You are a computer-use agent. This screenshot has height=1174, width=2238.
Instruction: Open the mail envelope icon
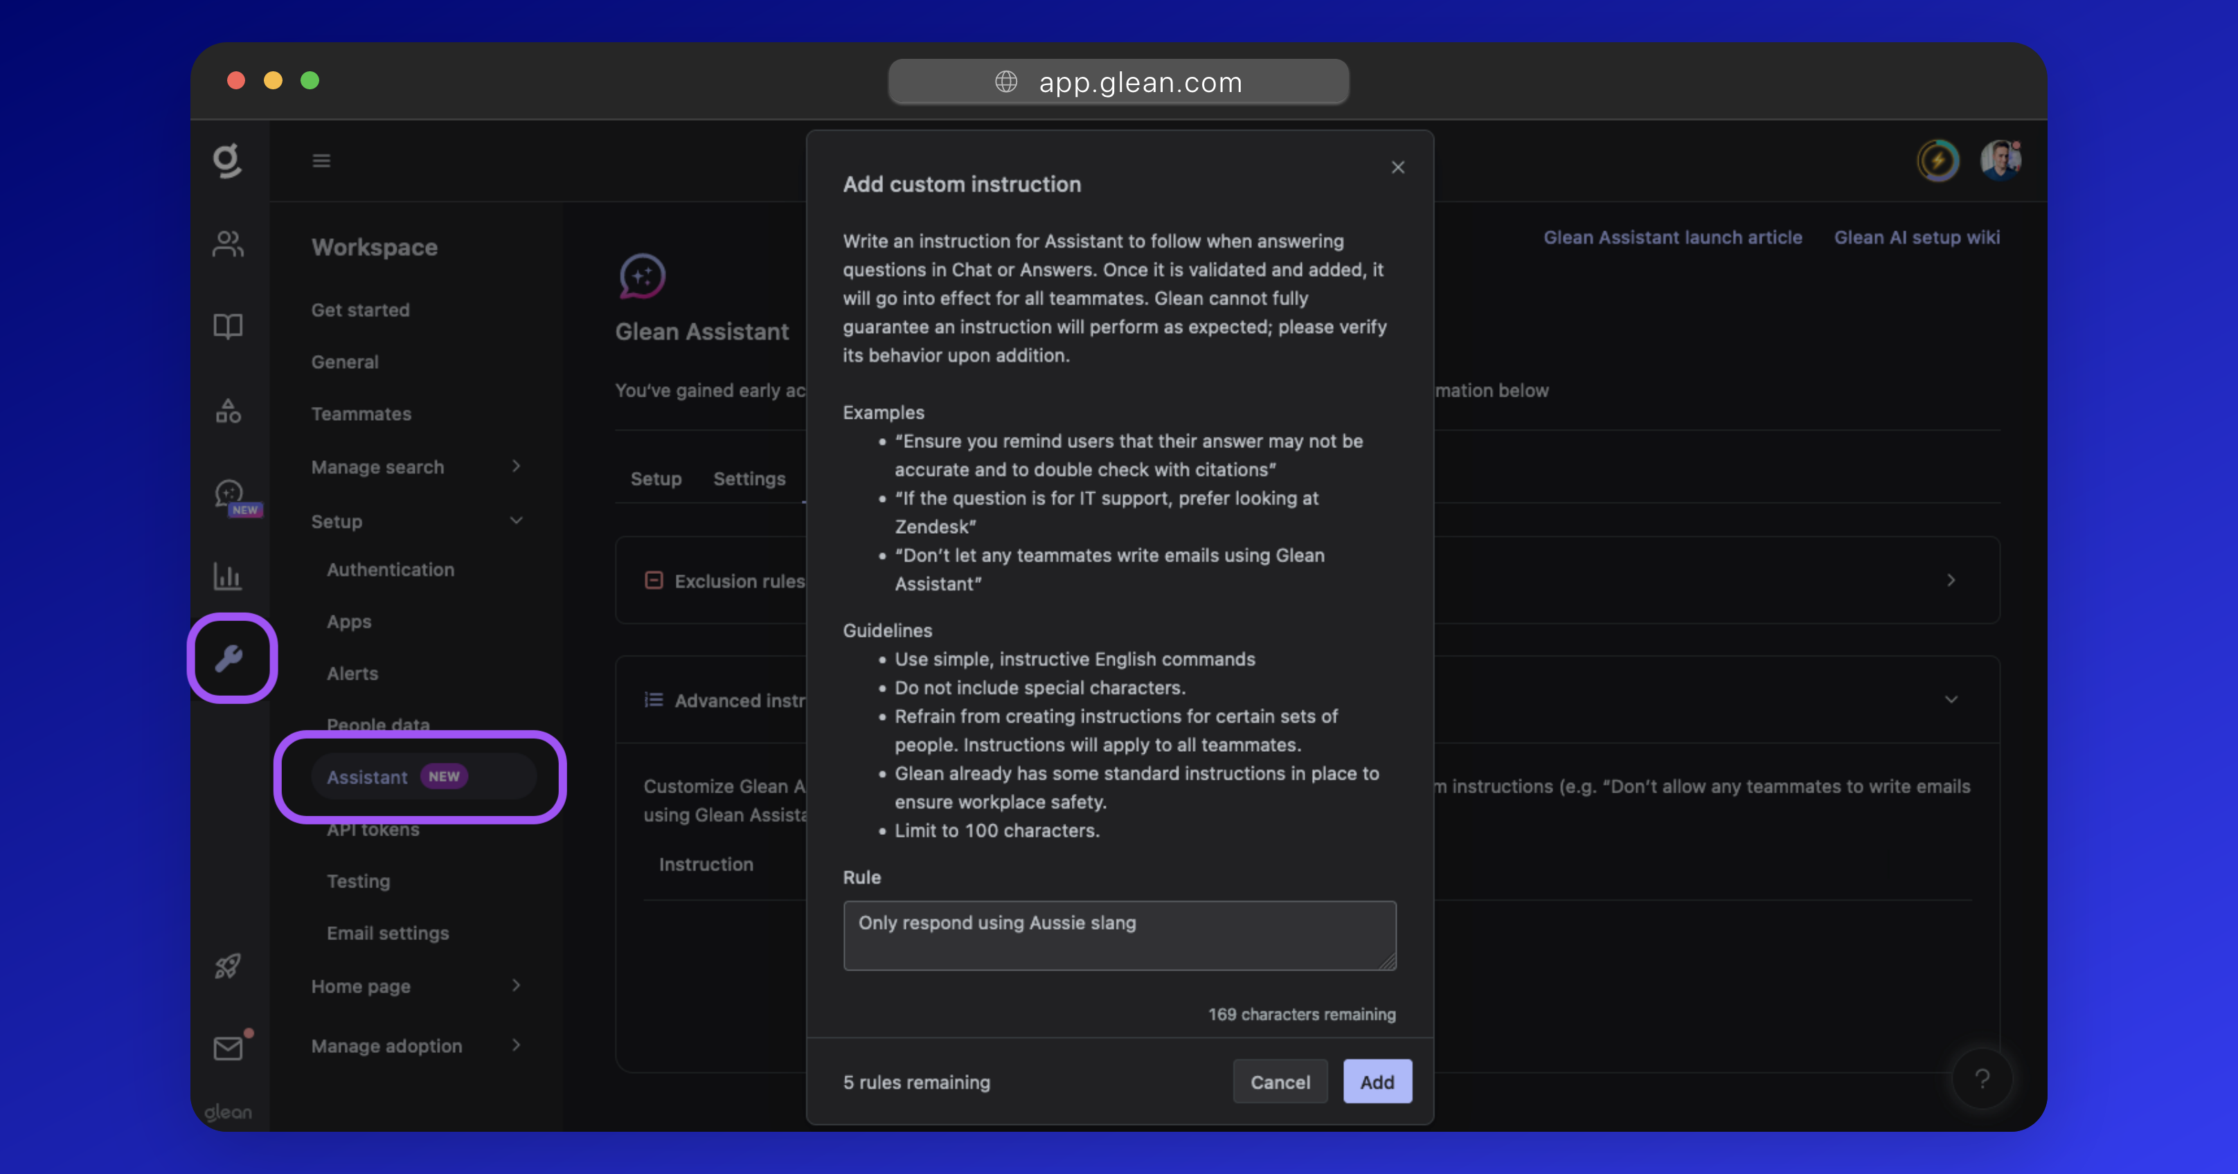coord(228,1048)
